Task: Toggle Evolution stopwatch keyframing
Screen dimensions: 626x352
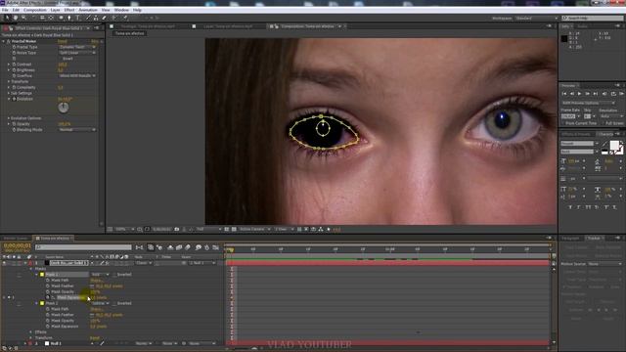Action: pyautogui.click(x=14, y=99)
